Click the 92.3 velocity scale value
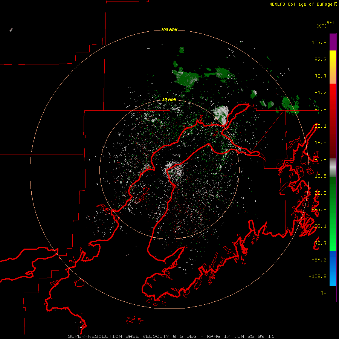This screenshot has height=339, width=339. [x=321, y=59]
